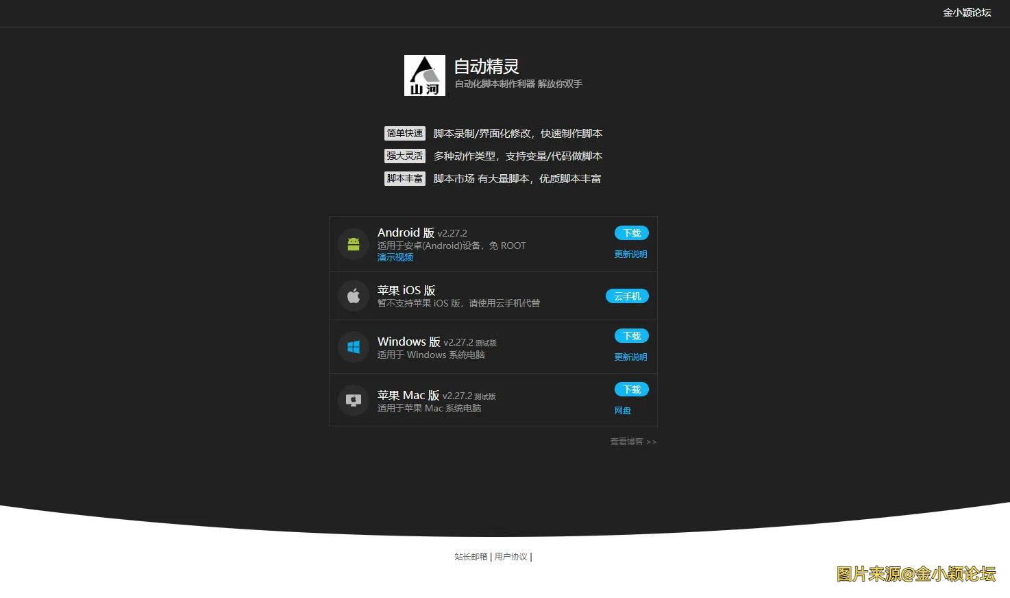
Task: Click the 简单快速 badge
Action: pos(404,133)
